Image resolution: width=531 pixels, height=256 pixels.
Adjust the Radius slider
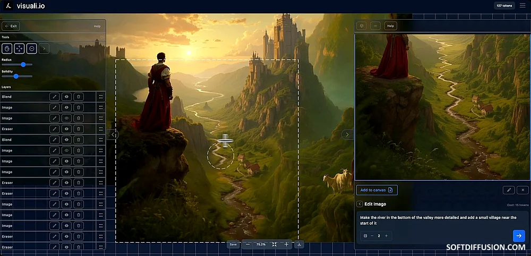[x=17, y=64]
